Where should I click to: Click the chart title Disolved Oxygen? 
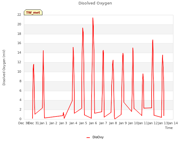(x=95, y=3)
